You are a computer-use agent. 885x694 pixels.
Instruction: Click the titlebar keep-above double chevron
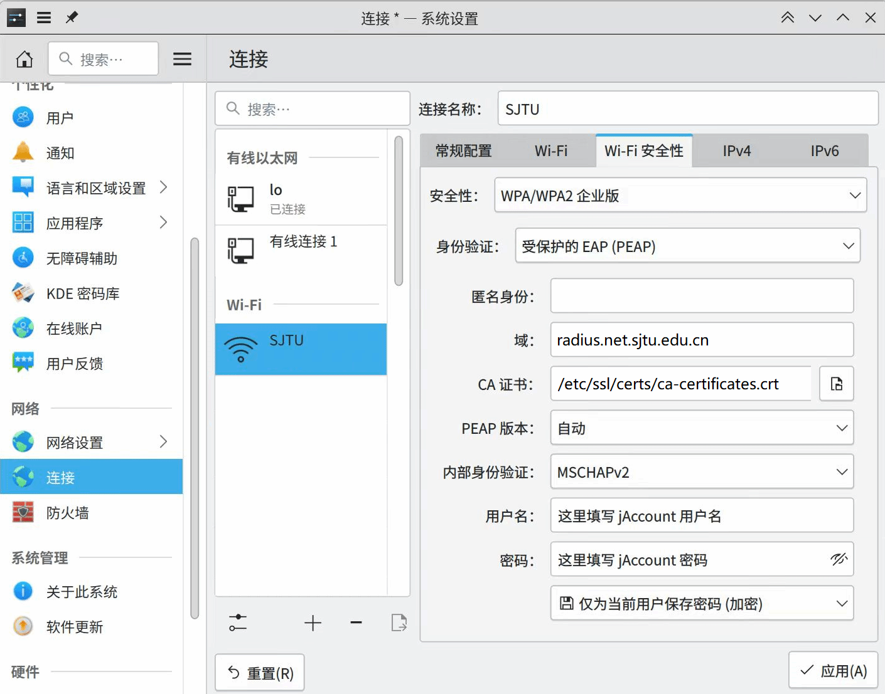[788, 18]
